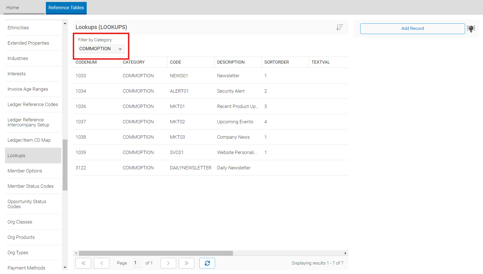Open Ethnicities in the sidebar
483x274 pixels.
[x=33, y=28]
